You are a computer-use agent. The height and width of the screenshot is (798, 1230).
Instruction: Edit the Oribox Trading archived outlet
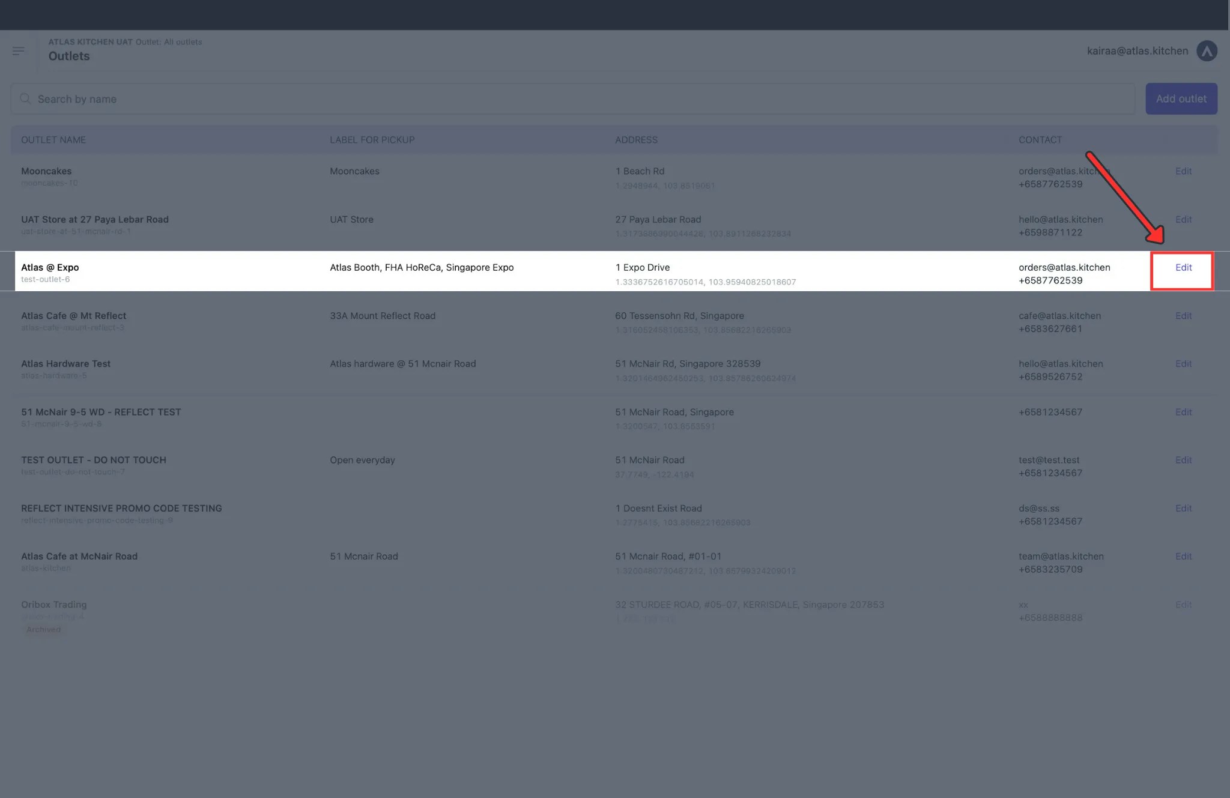click(x=1183, y=605)
